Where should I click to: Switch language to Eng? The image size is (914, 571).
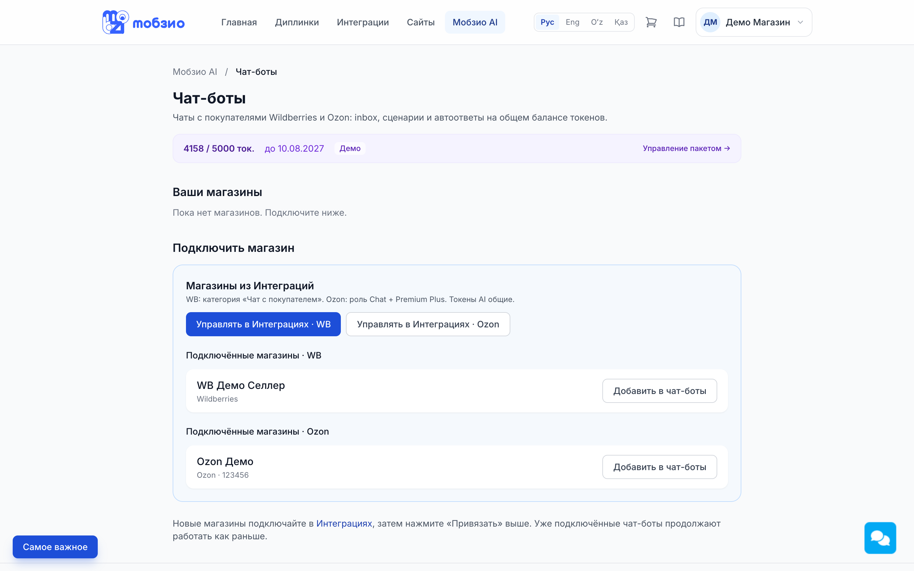572,22
